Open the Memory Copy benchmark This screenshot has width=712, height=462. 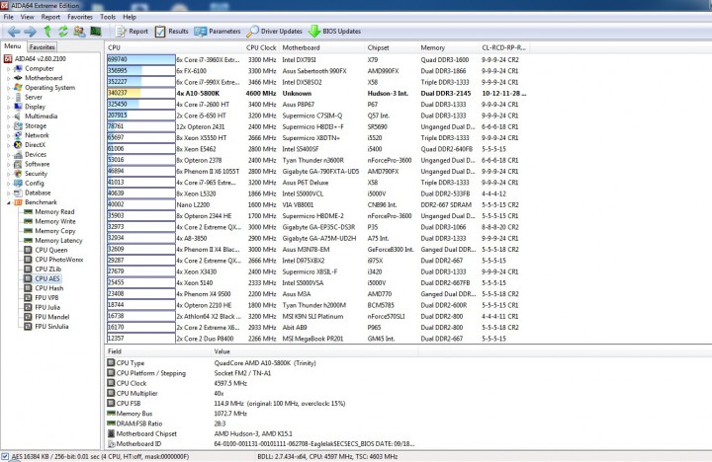(49, 231)
